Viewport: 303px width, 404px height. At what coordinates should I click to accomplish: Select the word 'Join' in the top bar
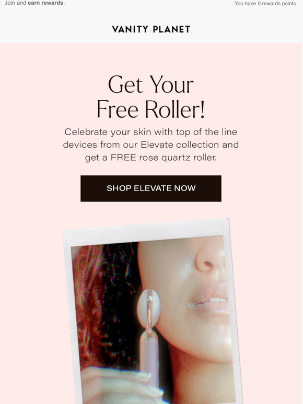point(10,3)
